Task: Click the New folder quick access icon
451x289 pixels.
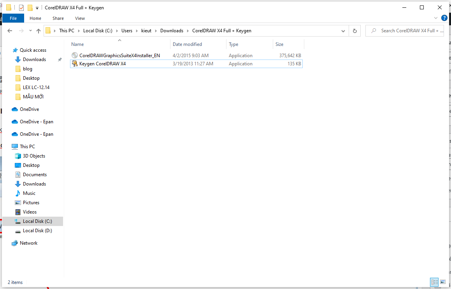Action: click(30, 8)
